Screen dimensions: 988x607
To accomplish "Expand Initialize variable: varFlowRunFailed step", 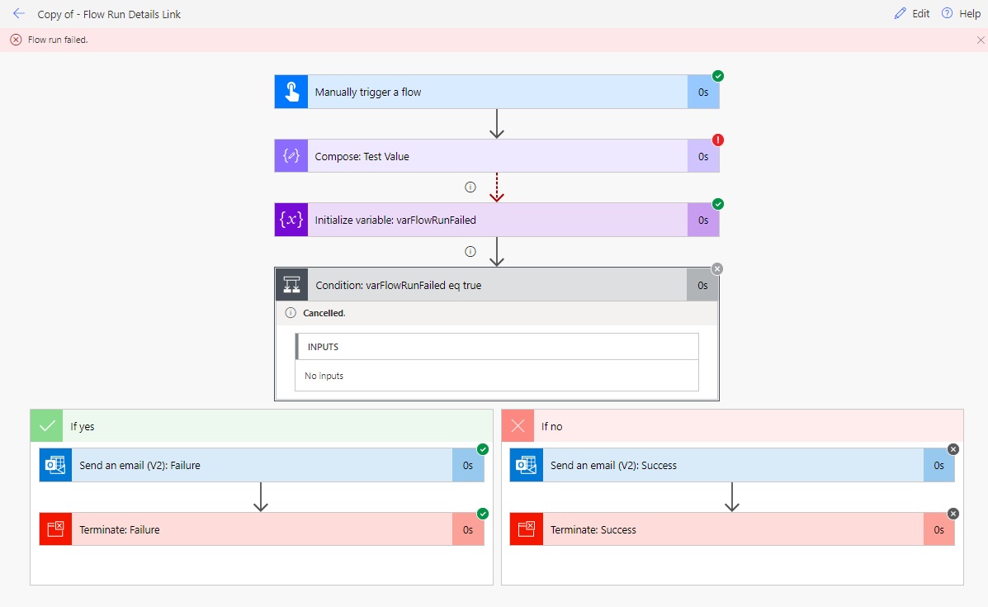I will 495,221.
